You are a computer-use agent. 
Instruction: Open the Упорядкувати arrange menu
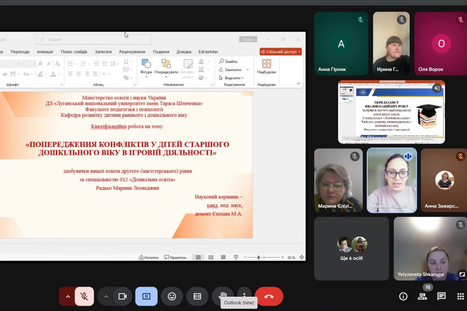(166, 68)
